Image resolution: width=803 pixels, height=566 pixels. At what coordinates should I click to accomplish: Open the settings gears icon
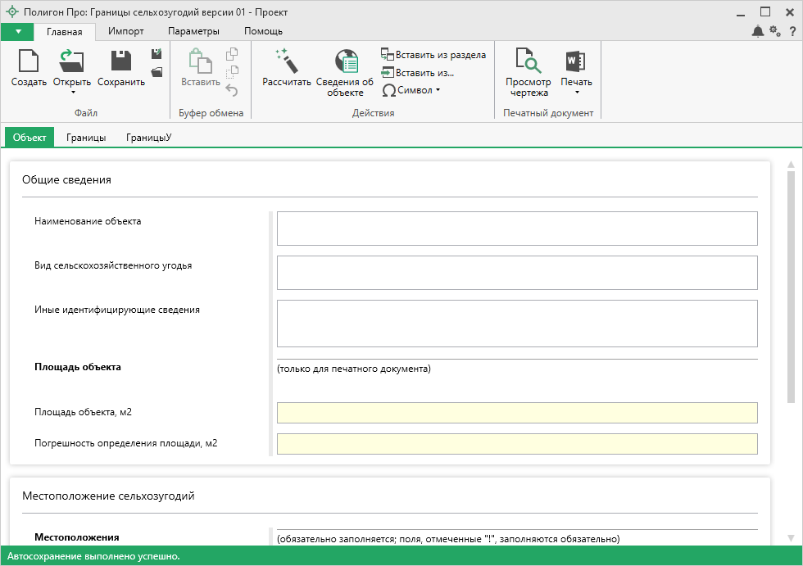pyautogui.click(x=775, y=31)
